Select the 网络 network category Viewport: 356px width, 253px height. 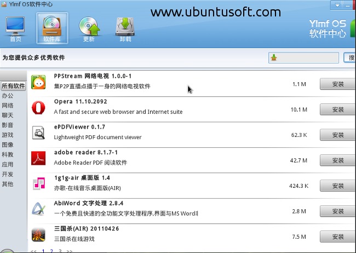click(8, 105)
